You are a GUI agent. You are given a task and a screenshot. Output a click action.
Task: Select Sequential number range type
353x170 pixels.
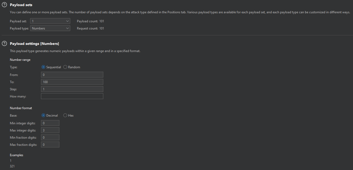tap(43, 67)
